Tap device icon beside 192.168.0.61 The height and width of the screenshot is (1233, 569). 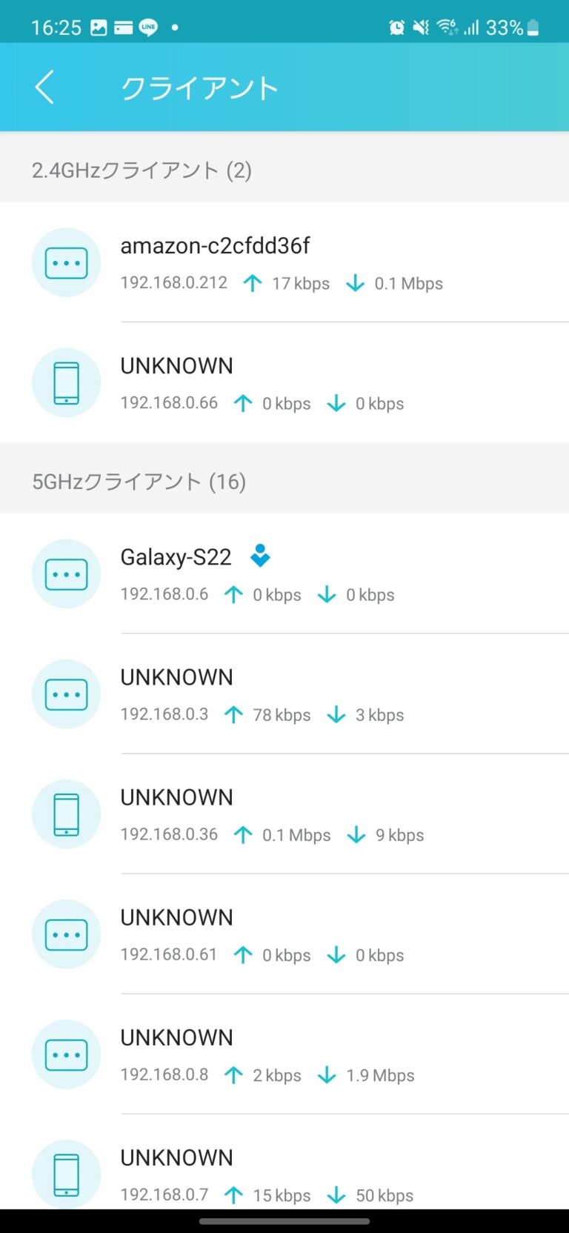click(x=67, y=934)
